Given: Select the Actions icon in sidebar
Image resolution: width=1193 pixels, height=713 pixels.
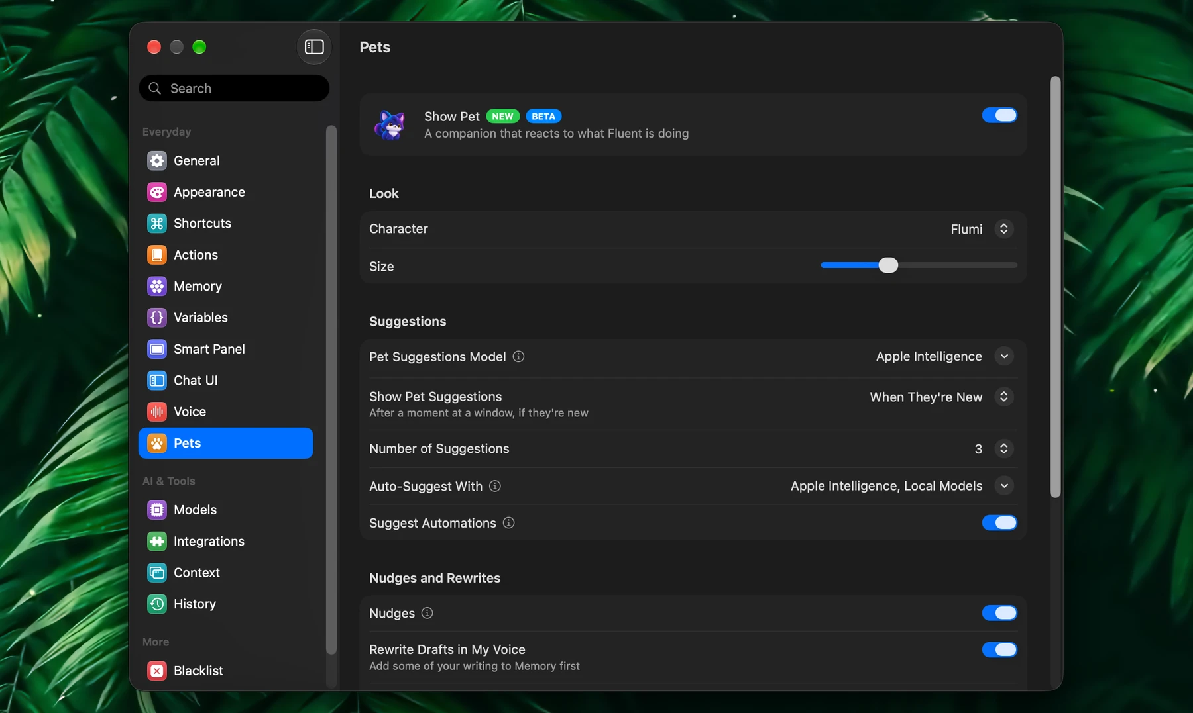Looking at the screenshot, I should 157,255.
